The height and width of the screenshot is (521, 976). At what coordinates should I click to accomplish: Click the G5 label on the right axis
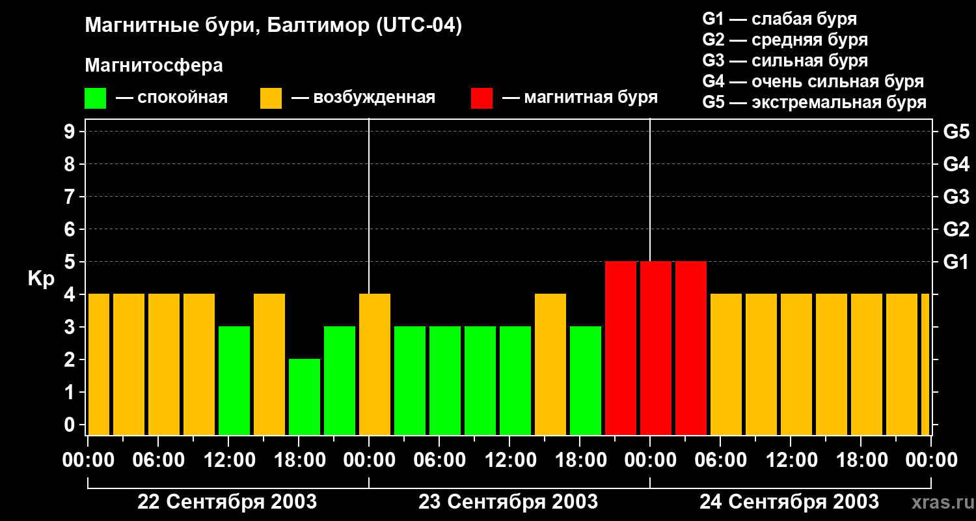point(956,132)
